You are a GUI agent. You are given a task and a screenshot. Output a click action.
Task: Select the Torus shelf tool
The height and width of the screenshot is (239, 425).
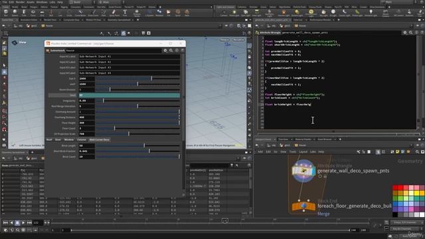33,13
